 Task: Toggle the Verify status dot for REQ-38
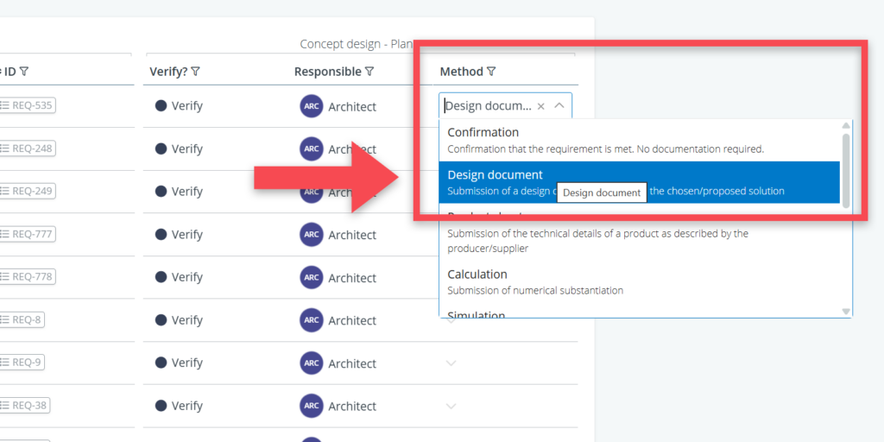[161, 406]
